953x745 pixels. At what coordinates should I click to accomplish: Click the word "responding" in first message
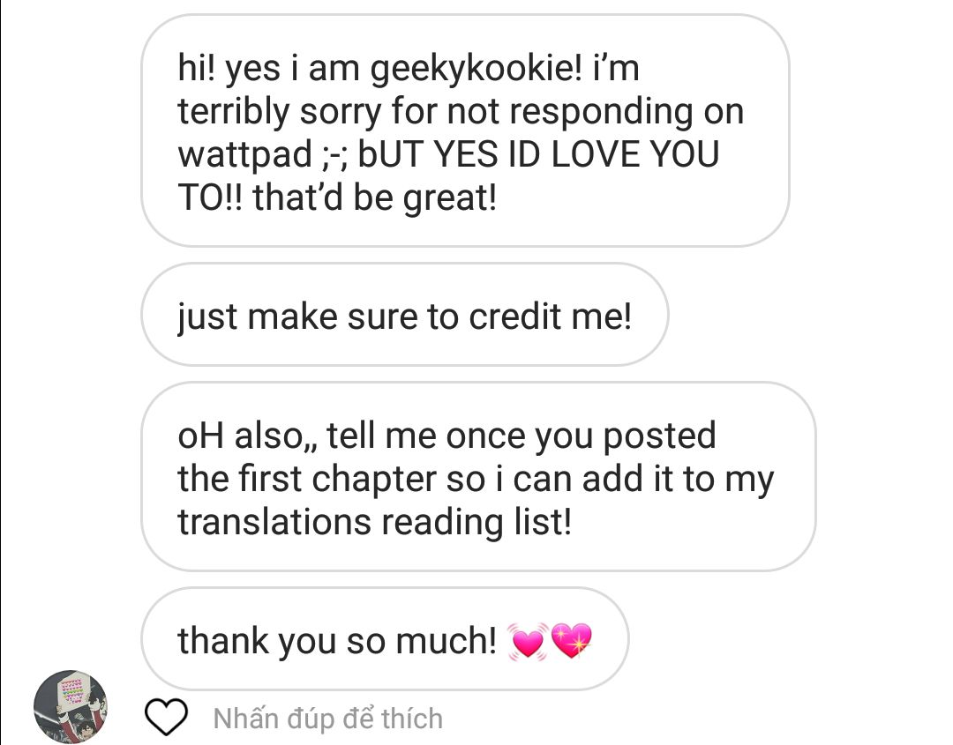601,112
